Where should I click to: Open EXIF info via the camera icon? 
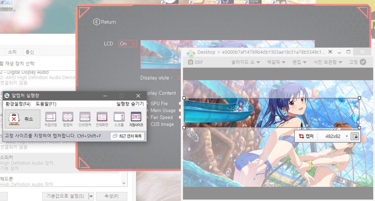[x=191, y=62]
